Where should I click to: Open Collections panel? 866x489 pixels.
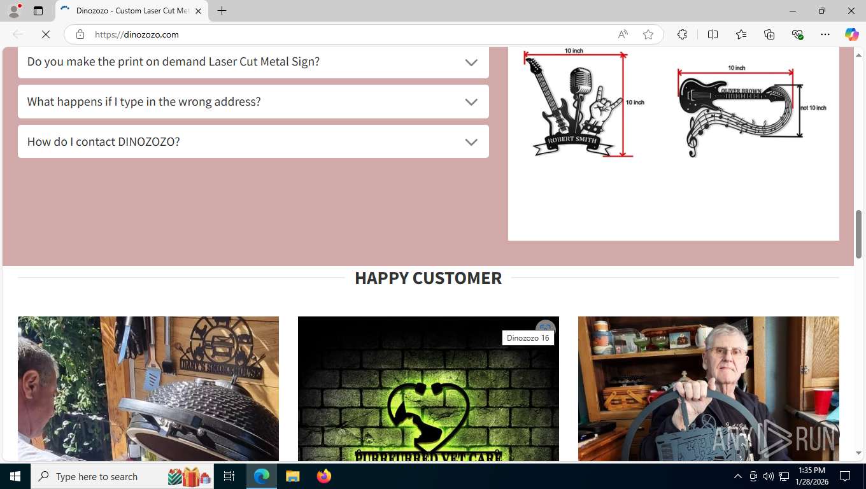click(x=769, y=34)
